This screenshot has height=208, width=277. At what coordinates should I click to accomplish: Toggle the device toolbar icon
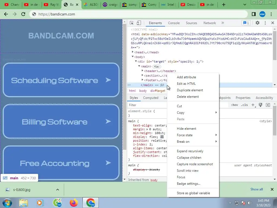pyautogui.click(x=139, y=23)
